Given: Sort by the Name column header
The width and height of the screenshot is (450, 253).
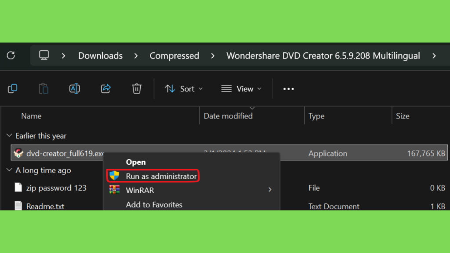Looking at the screenshot, I should click(31, 116).
